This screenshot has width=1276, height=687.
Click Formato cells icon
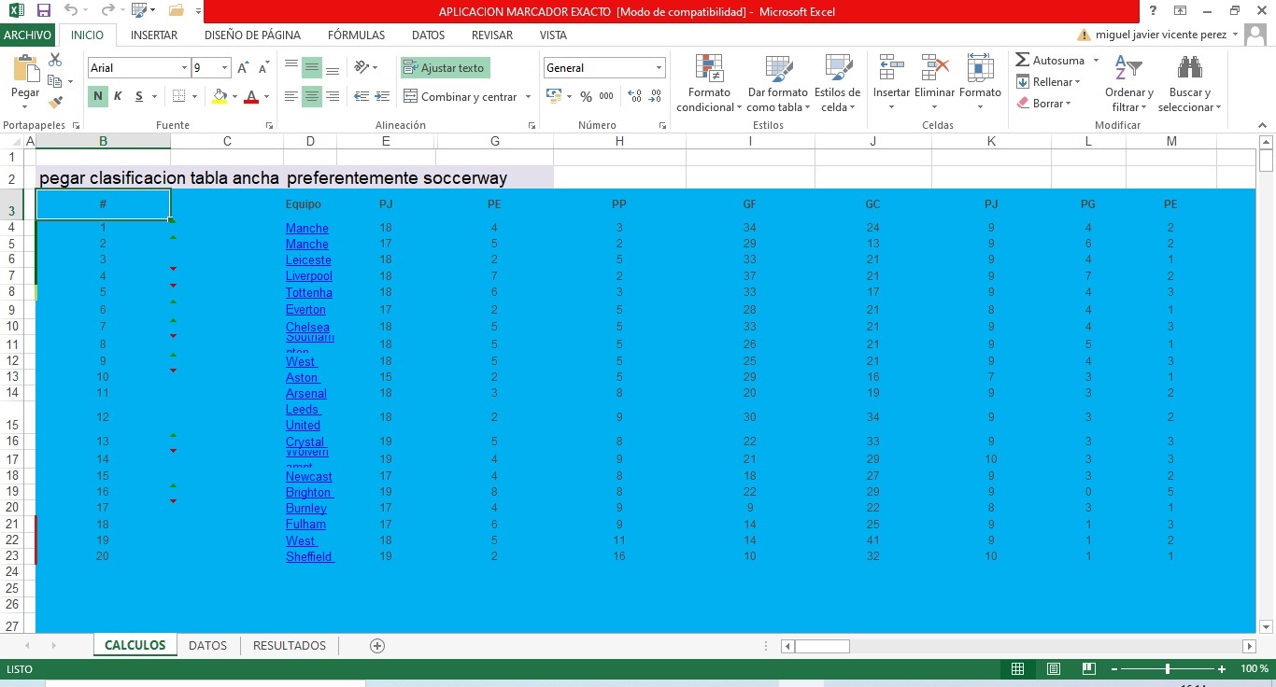coord(980,68)
